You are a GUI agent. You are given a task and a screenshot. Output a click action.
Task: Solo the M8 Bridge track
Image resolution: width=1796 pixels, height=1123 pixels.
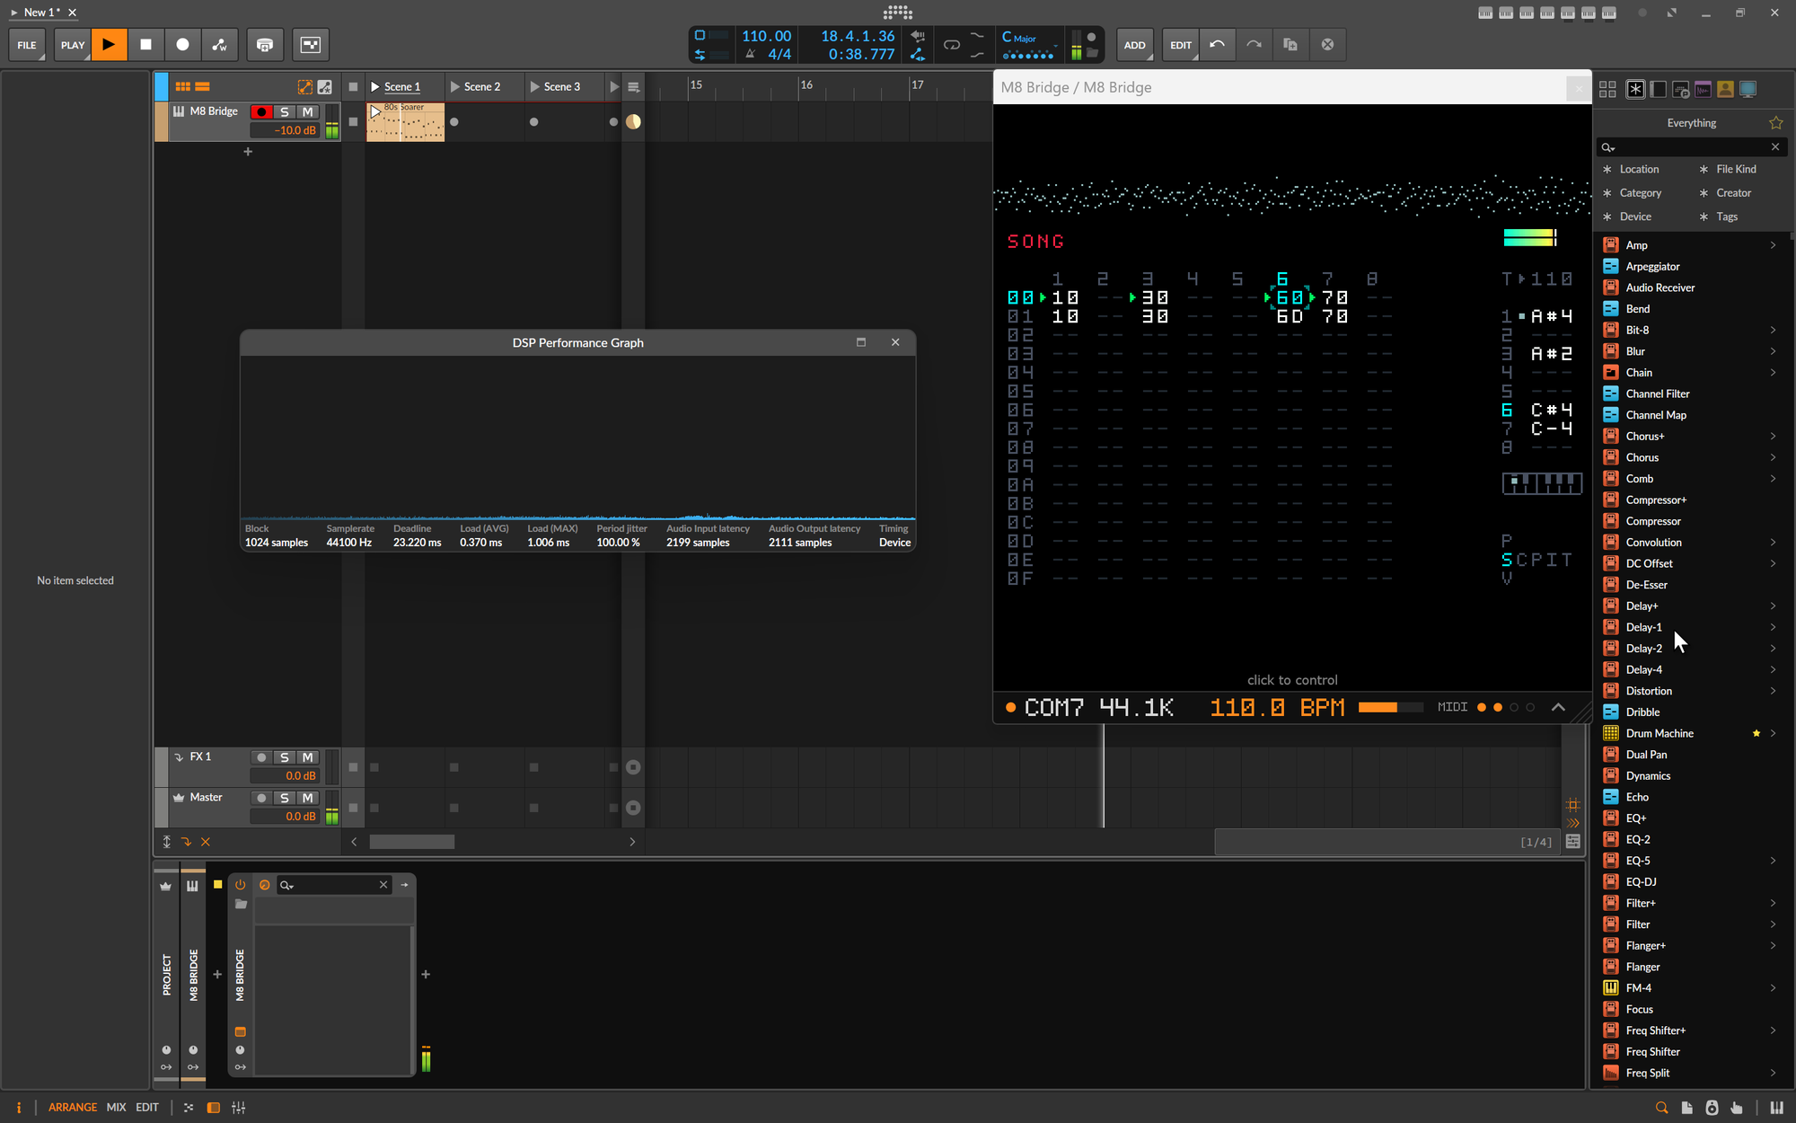pos(285,111)
